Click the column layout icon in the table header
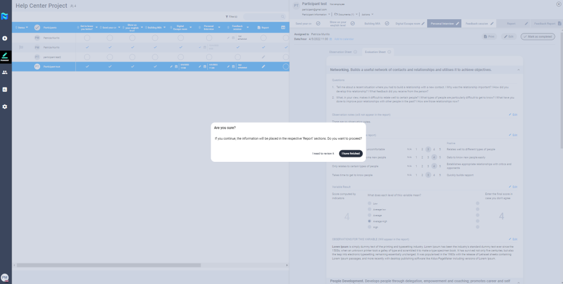 click(283, 27)
